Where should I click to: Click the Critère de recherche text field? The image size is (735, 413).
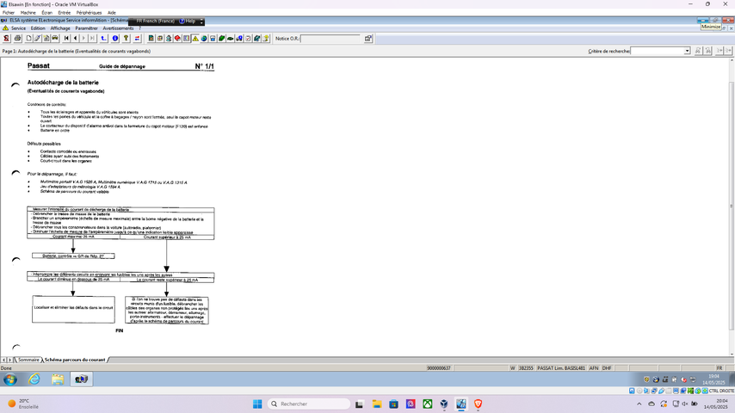click(658, 51)
